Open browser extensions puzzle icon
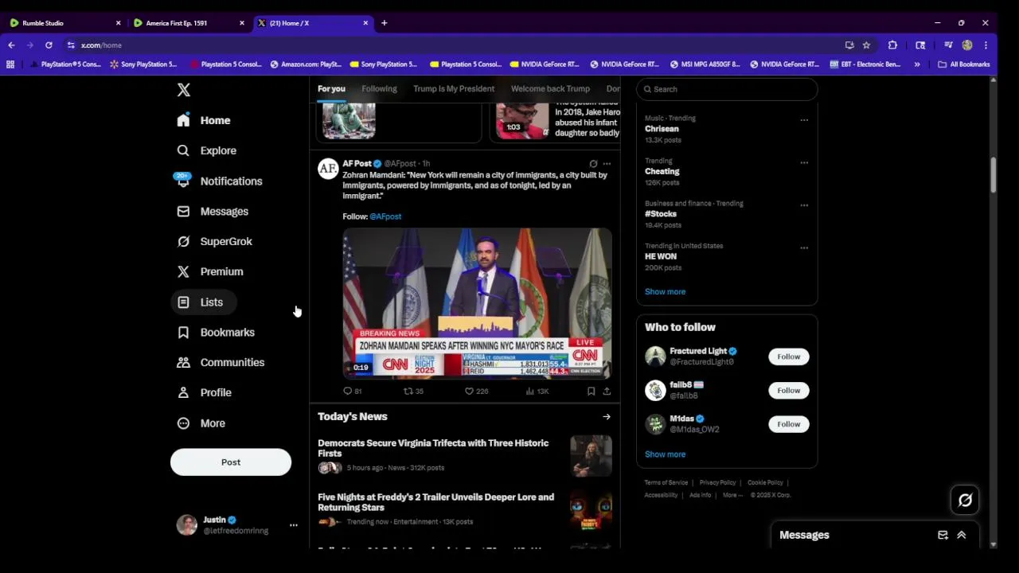 click(x=892, y=45)
